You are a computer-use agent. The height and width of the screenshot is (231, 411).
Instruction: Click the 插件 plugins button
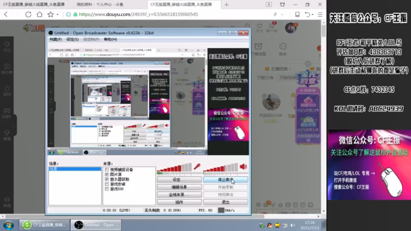coord(179,202)
